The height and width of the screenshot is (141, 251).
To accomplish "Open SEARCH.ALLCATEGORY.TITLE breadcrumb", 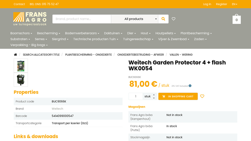I will (41, 55).
